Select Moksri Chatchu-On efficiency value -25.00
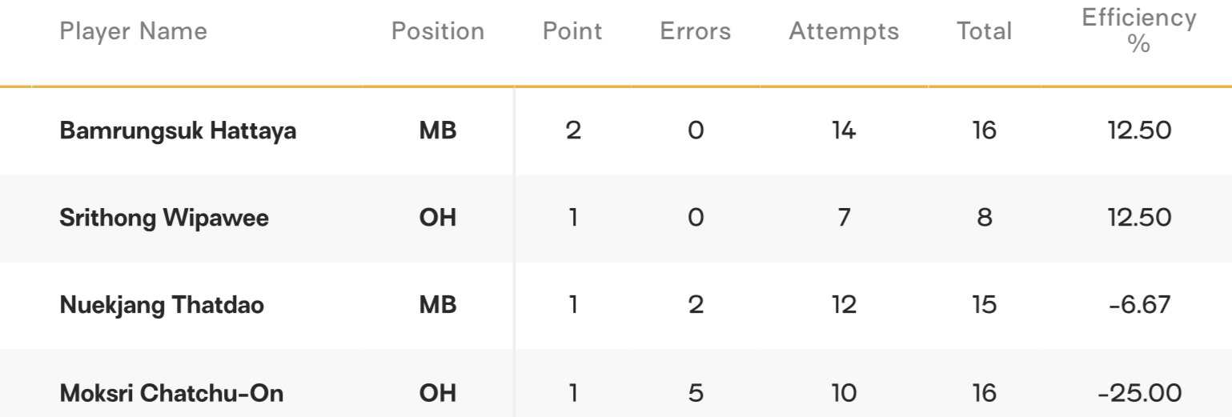 [1138, 395]
